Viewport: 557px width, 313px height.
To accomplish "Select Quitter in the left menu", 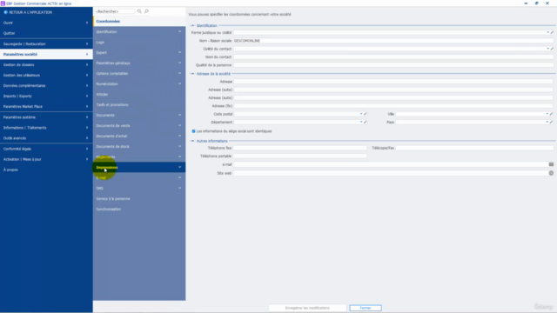I will point(46,33).
